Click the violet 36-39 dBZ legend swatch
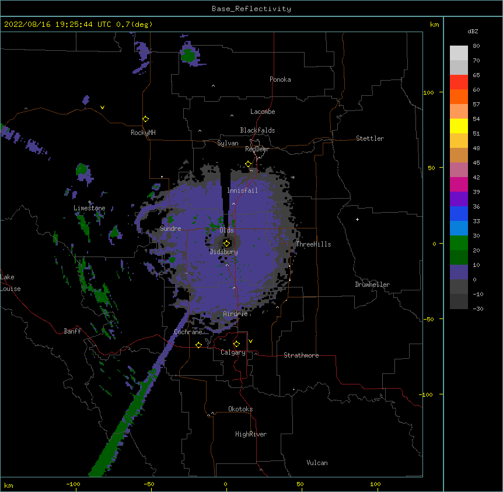503x492 pixels. pyautogui.click(x=459, y=199)
